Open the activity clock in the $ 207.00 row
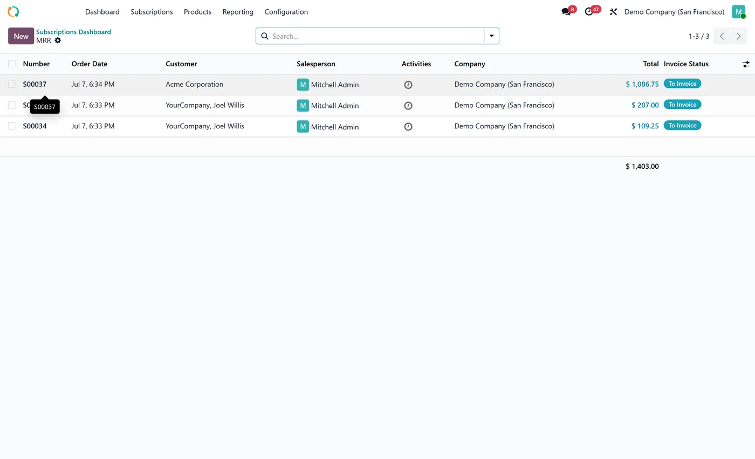Screen dimensions: 755x459 point(408,106)
